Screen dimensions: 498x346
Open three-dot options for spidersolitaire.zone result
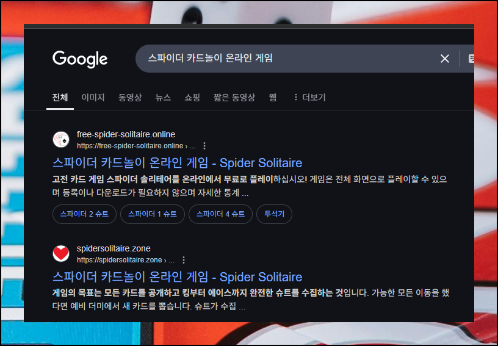pos(184,260)
